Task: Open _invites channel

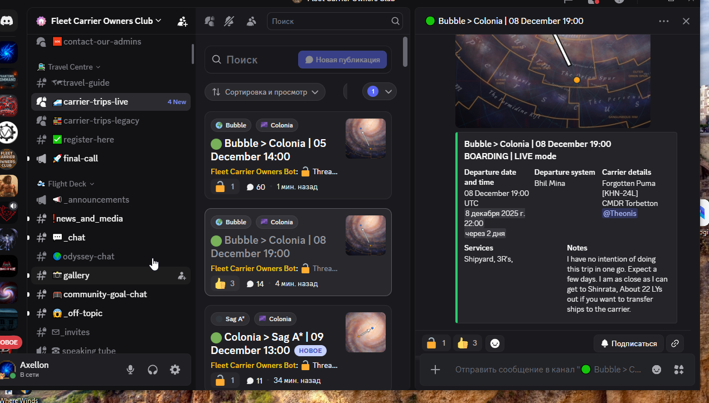Action: click(111, 332)
